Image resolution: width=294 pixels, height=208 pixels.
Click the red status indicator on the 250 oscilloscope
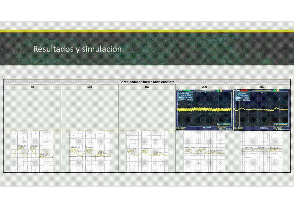click(x=246, y=90)
